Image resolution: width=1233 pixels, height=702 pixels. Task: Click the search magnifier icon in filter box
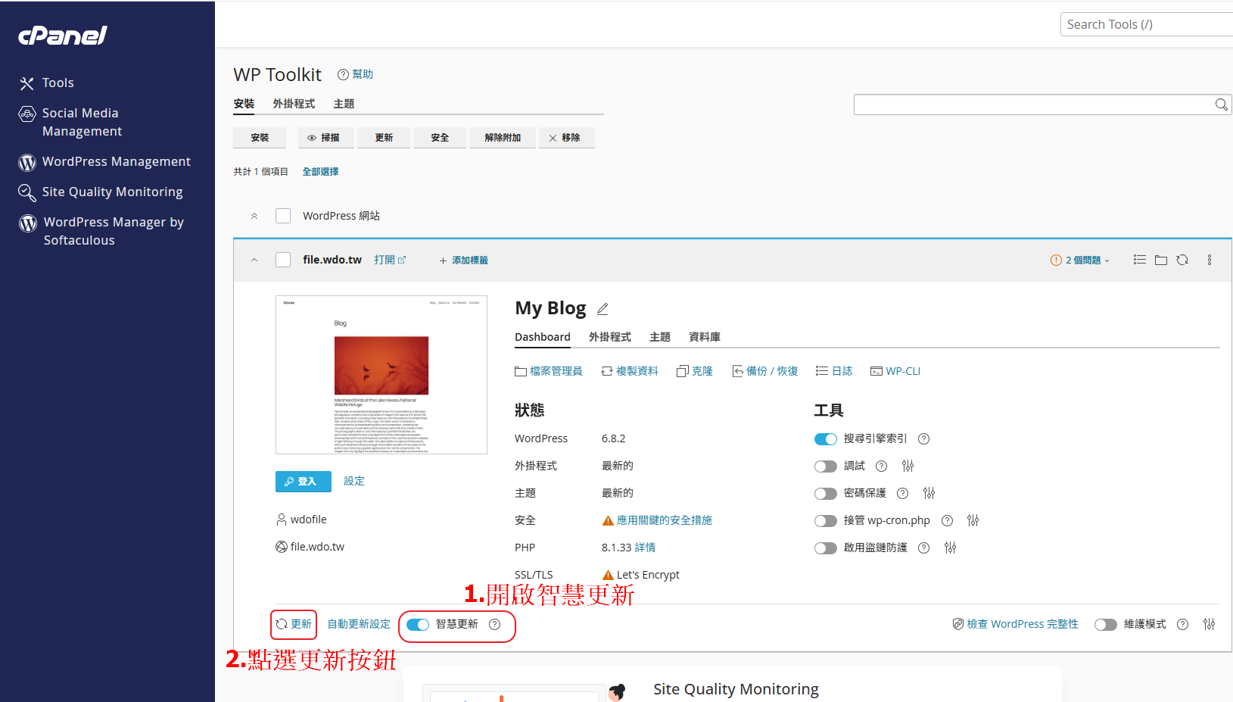(x=1221, y=105)
